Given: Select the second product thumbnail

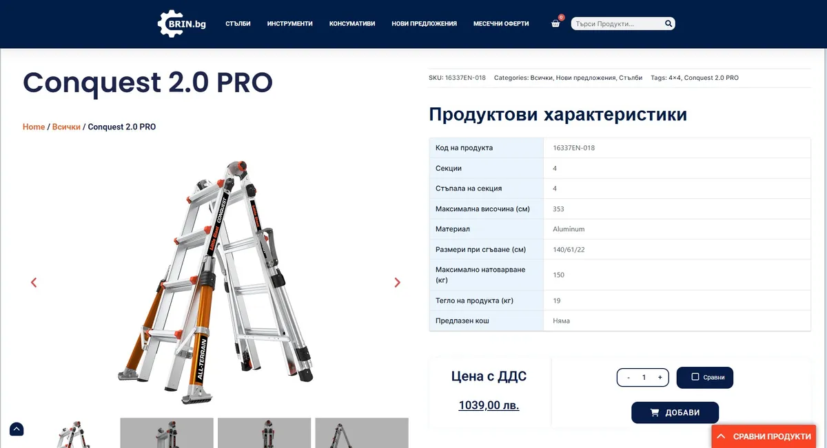Looking at the screenshot, I should (167, 433).
